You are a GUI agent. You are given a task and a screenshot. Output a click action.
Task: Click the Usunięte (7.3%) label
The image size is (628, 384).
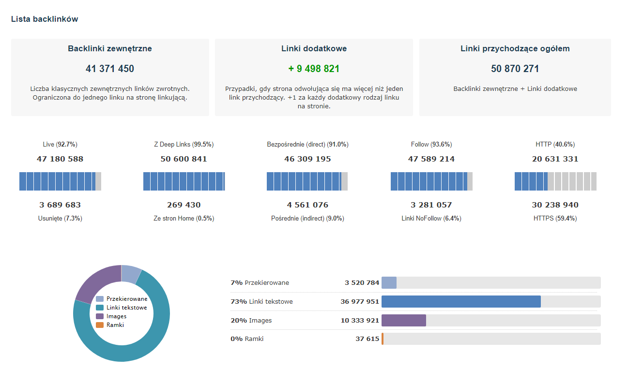[60, 219]
